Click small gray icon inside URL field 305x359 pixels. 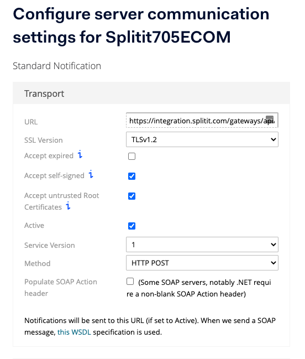point(270,119)
